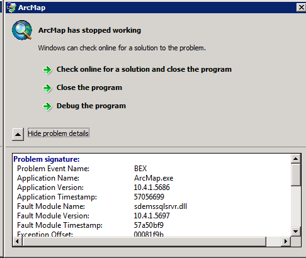306x258 pixels.
Task: Select fault module version 10.4.1.5697
Action: click(152, 216)
